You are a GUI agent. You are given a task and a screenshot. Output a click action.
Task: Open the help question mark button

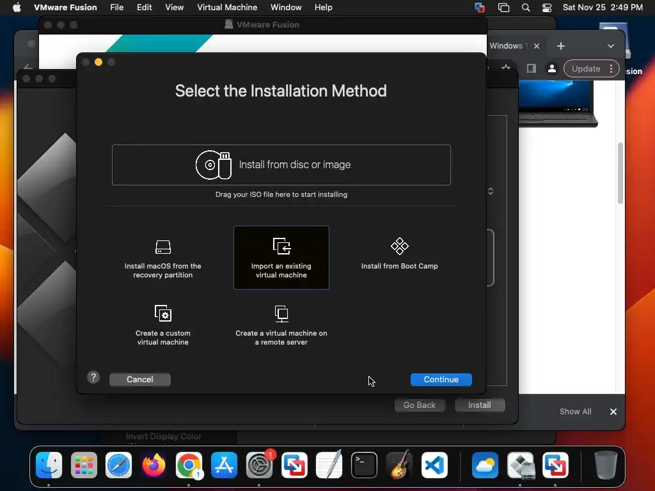[x=93, y=377]
